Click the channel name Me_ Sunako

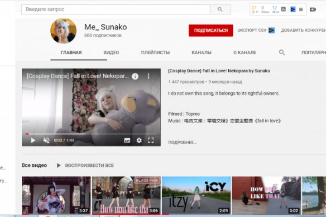point(105,27)
